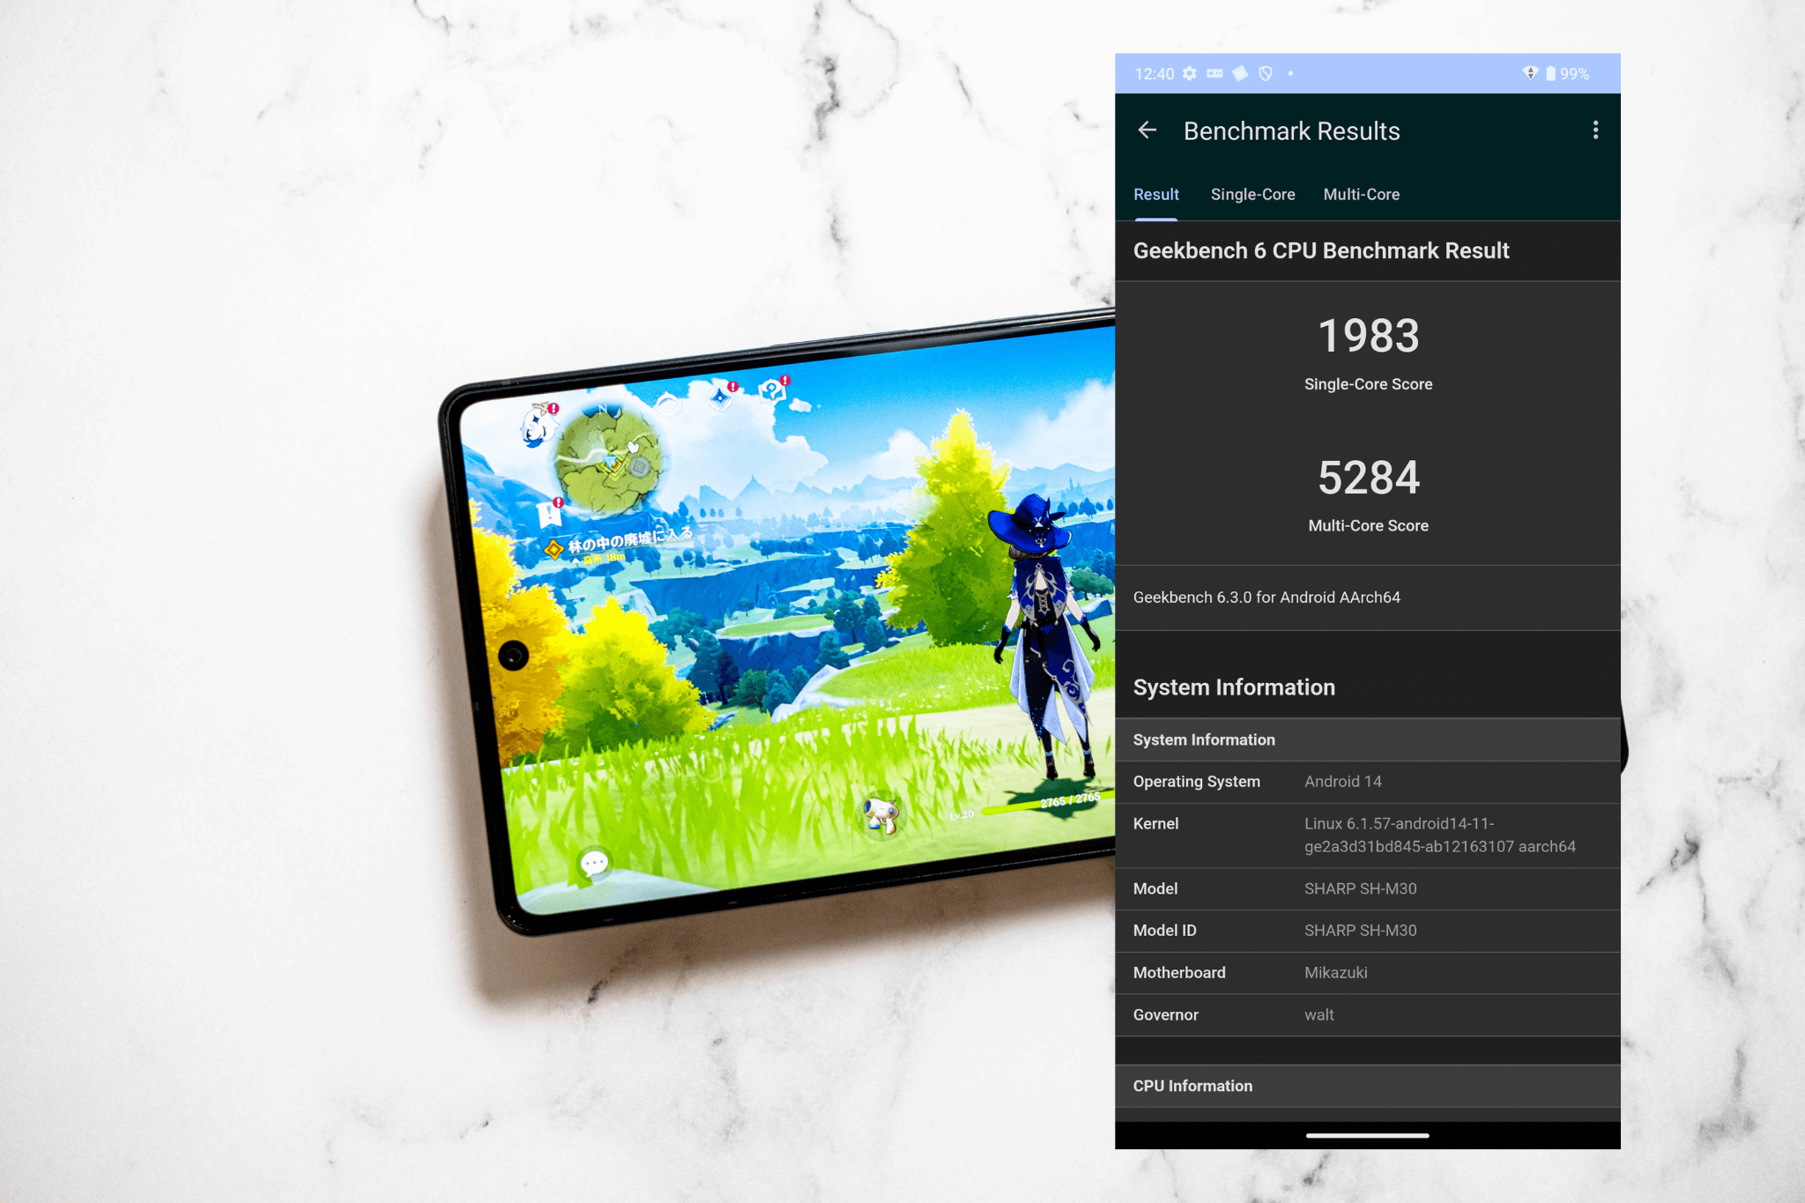Tap the keyboard-style icon in status bar
The image size is (1805, 1203).
click(1214, 73)
